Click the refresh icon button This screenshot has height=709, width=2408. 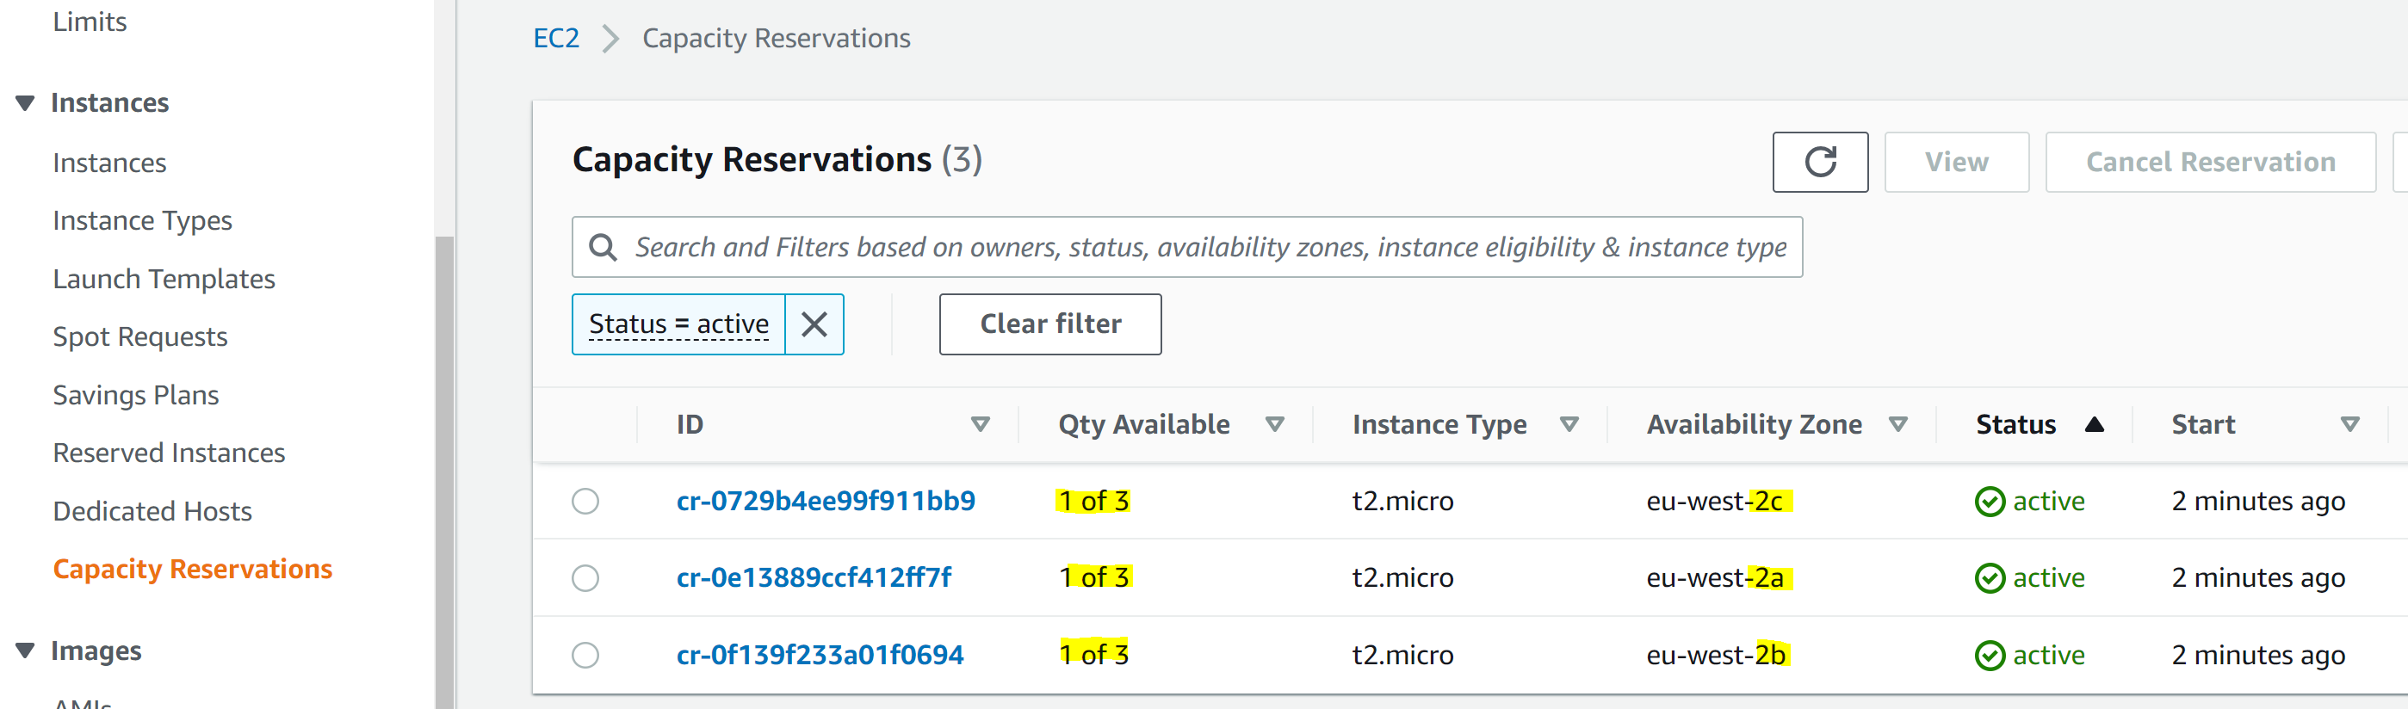click(x=1819, y=162)
